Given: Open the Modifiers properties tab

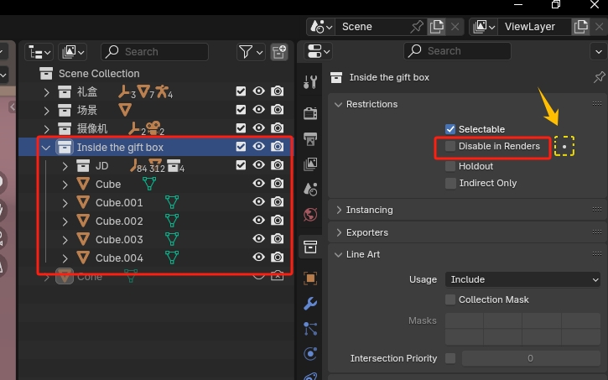Looking at the screenshot, I should coord(310,303).
